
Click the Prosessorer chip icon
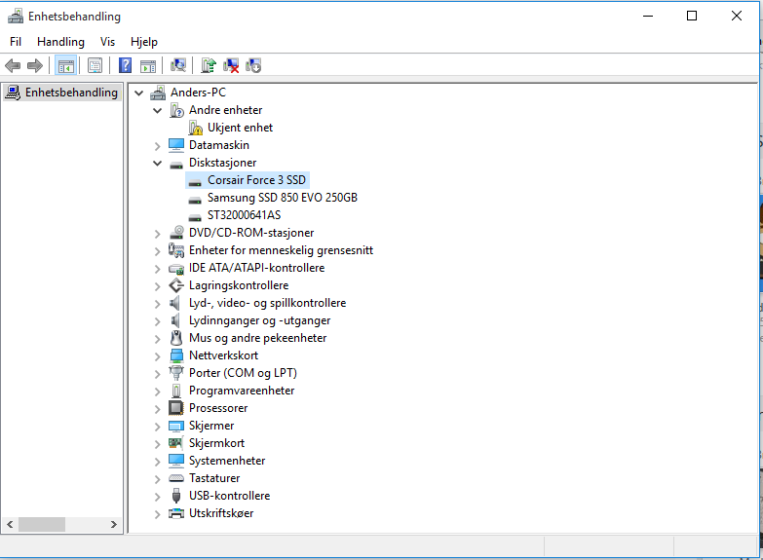pyautogui.click(x=176, y=408)
